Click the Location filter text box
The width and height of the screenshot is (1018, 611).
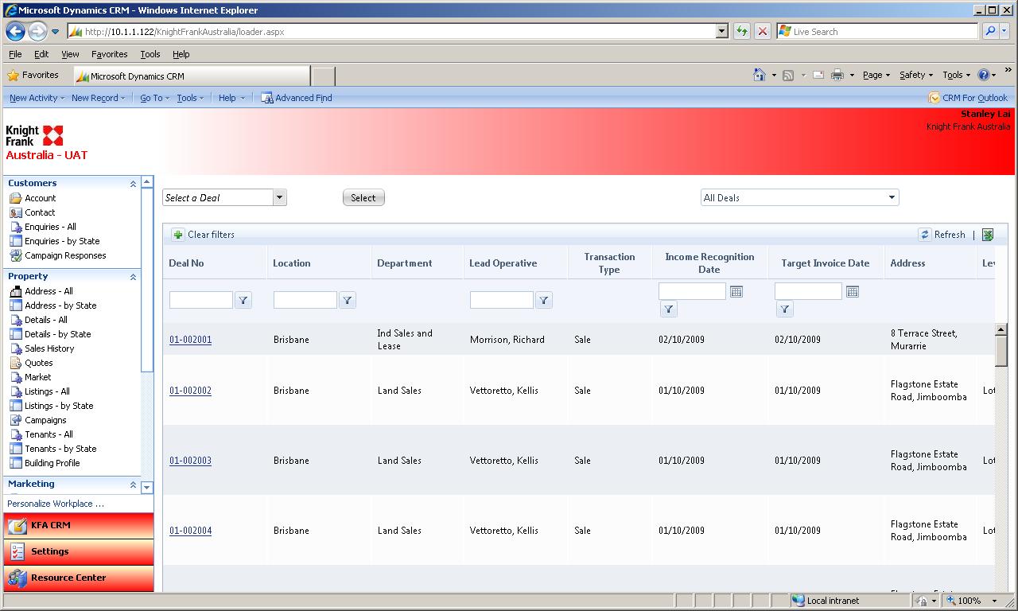pos(305,300)
